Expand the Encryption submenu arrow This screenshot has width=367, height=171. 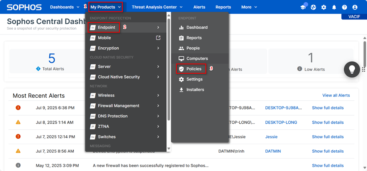point(158,48)
